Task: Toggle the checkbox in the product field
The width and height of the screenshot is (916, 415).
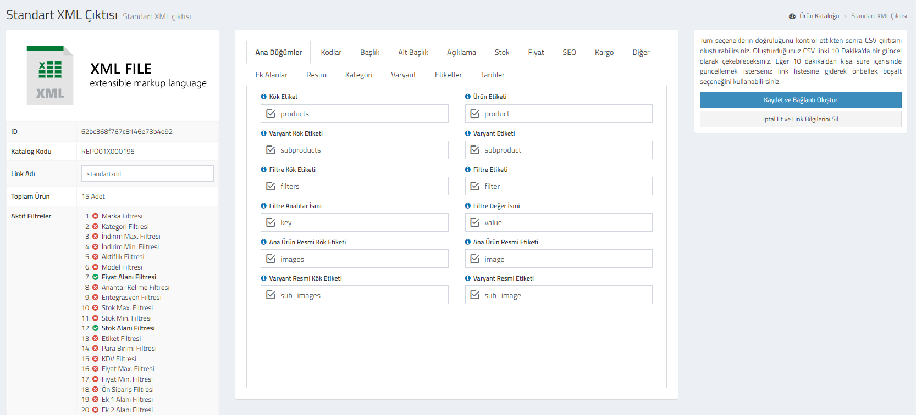Action: pos(474,114)
